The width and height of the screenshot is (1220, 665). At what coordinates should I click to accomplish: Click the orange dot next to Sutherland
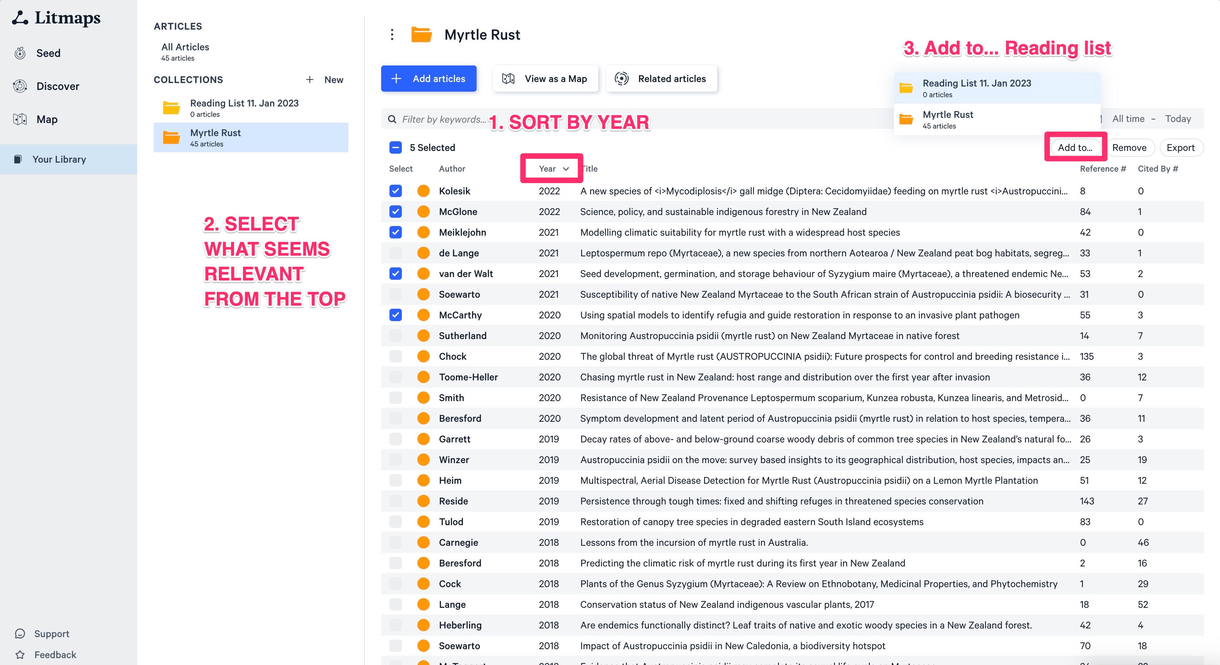tap(424, 336)
